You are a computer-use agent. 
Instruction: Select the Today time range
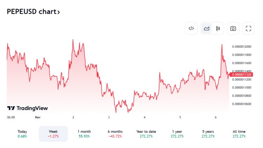tap(22, 134)
